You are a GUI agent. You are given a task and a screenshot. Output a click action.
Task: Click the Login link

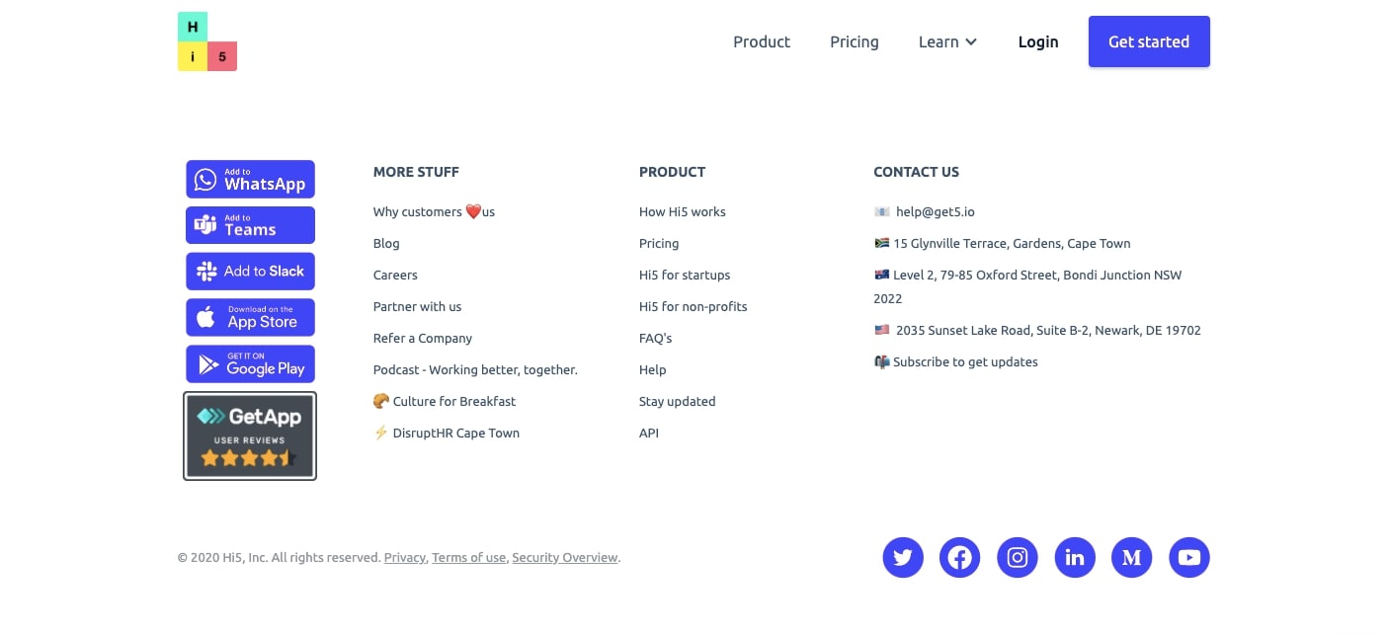coord(1038,41)
